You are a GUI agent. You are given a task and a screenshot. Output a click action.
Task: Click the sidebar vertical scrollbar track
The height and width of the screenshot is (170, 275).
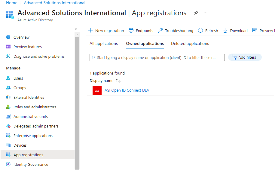77,103
